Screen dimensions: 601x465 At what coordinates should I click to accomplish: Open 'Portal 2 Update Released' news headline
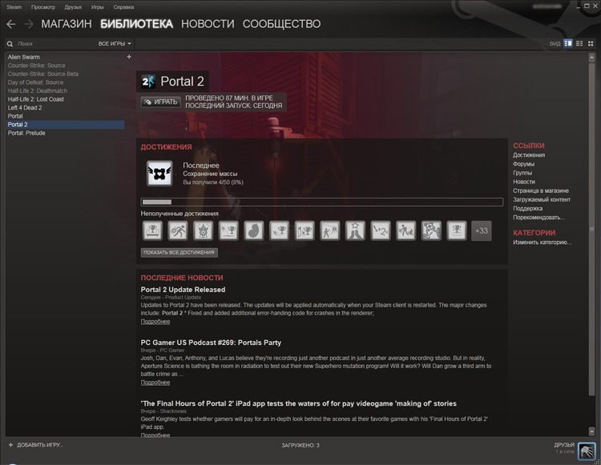[x=183, y=290]
